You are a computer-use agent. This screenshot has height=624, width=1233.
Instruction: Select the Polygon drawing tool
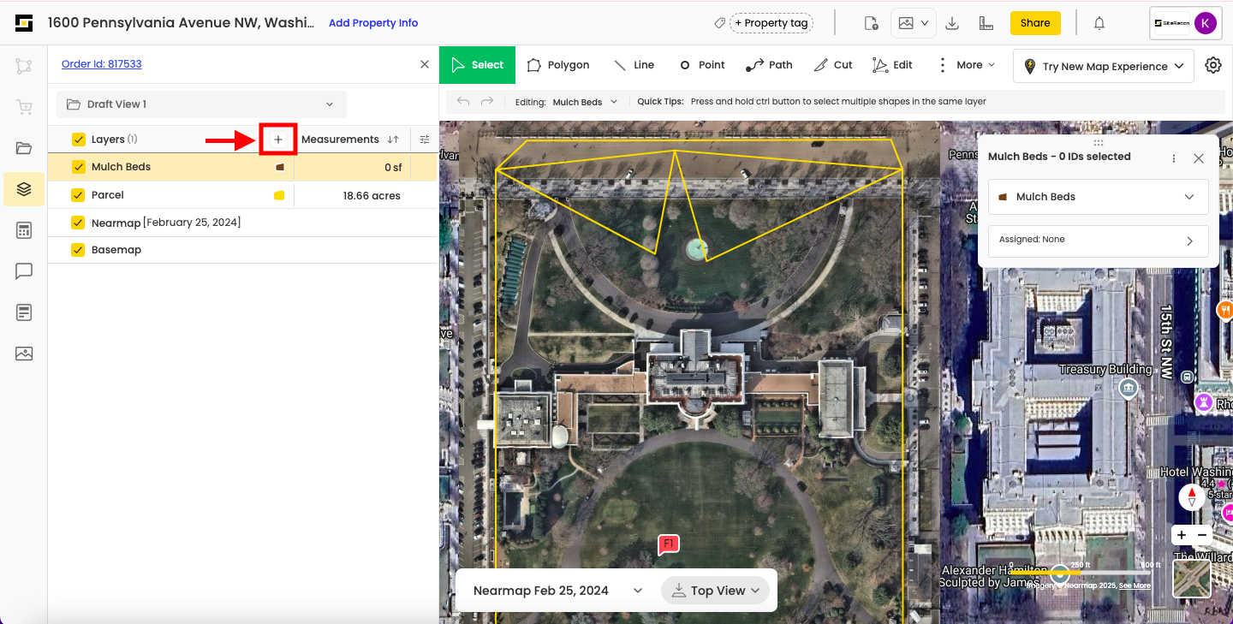(x=558, y=65)
